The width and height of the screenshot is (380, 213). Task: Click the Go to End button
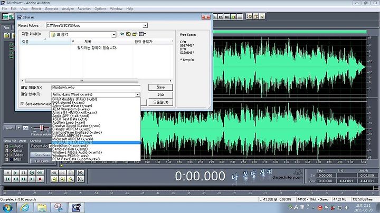[32, 179]
